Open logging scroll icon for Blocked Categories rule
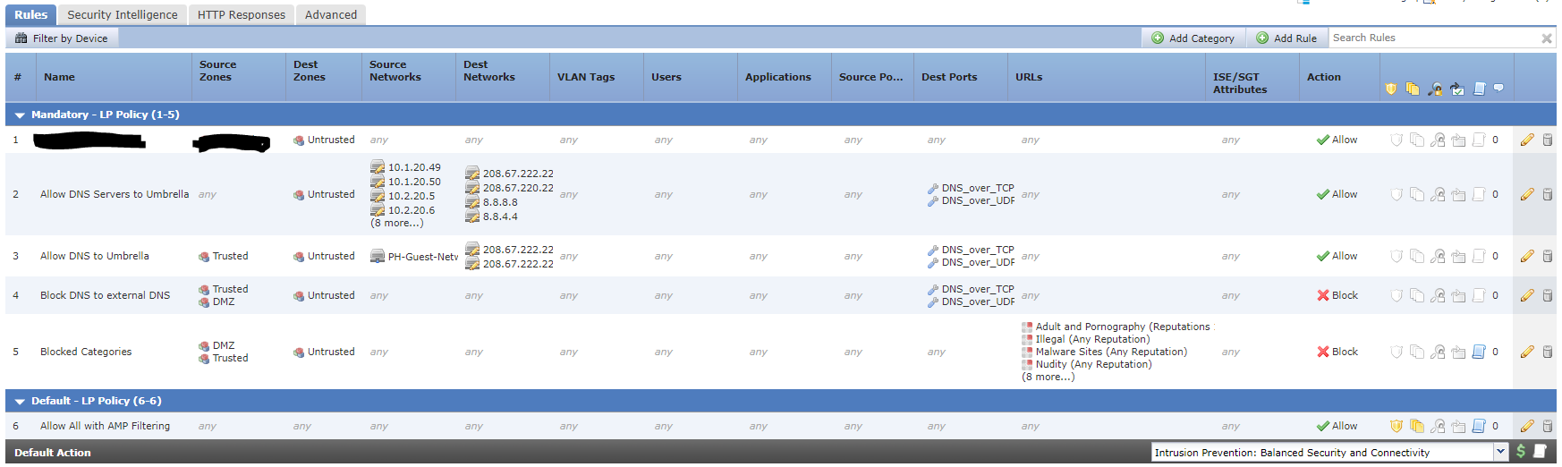The height and width of the screenshot is (467, 1562). coord(1479,352)
